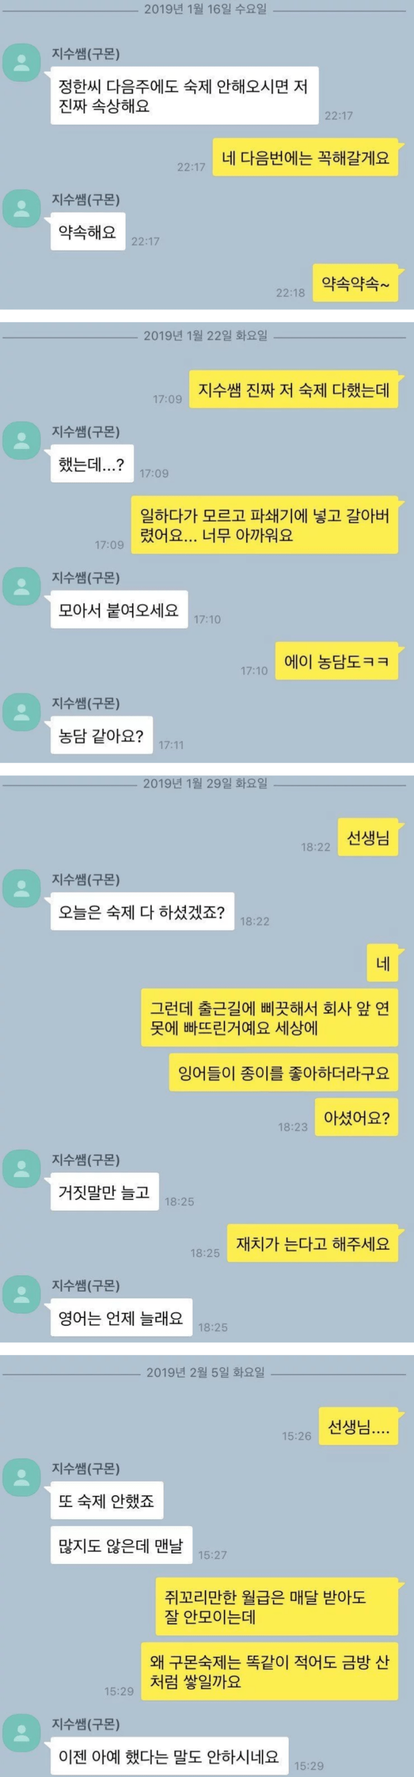414x1777 pixels.
Task: Tap the 2019년 1월 22일 화요일 date divider
Action: (206, 336)
